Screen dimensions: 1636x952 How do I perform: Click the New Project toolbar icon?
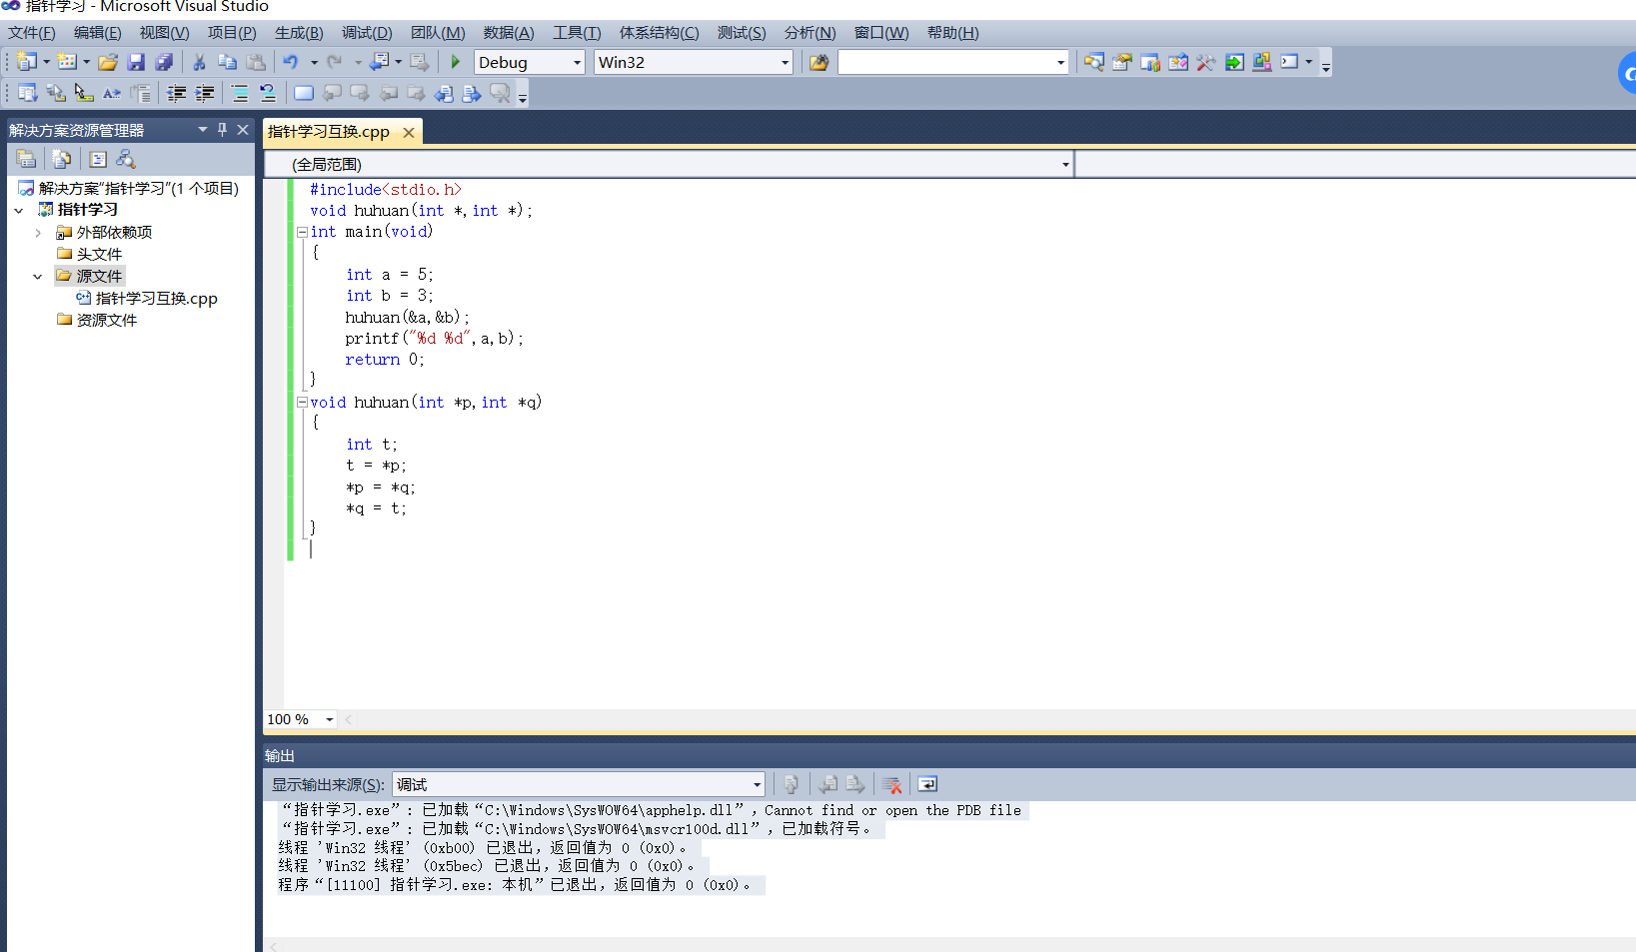coord(27,62)
